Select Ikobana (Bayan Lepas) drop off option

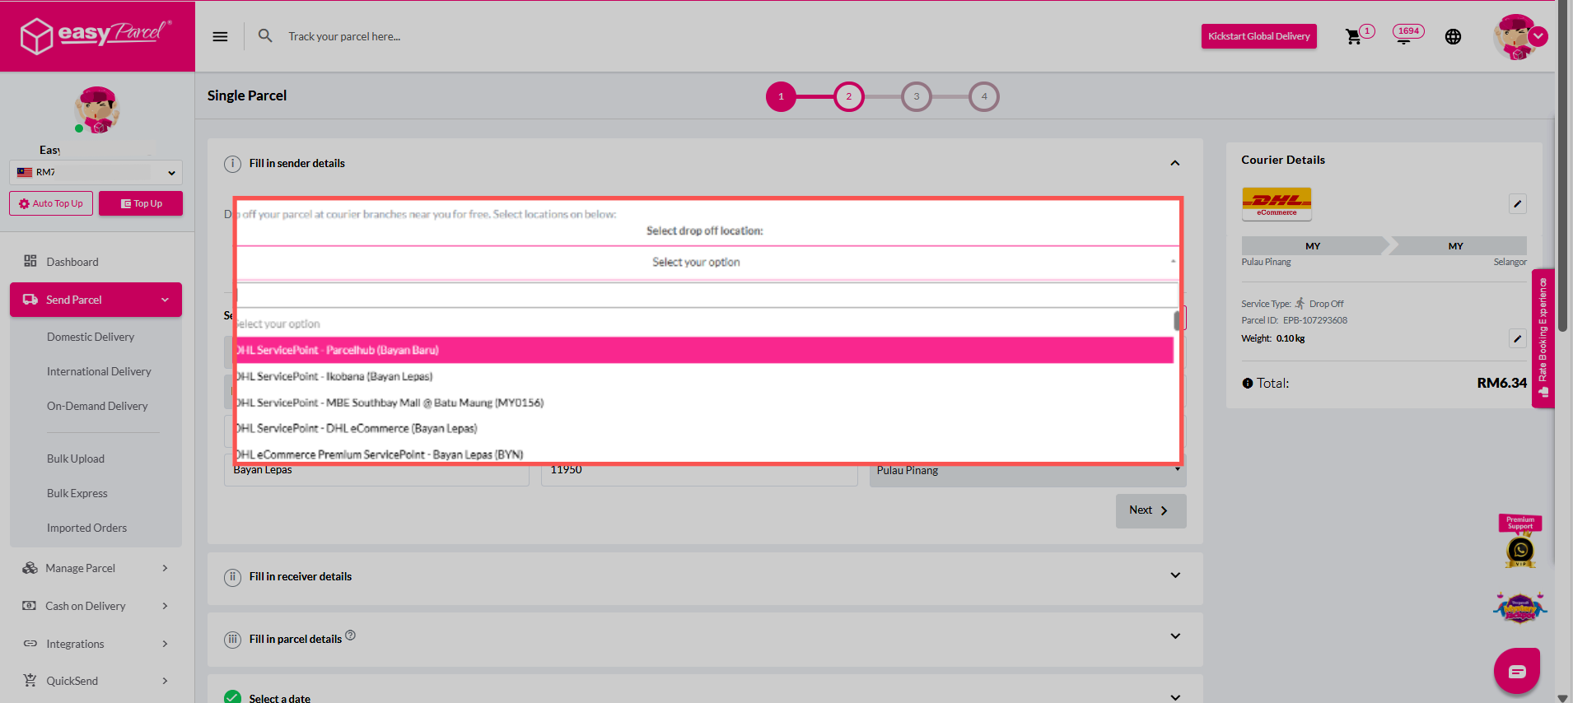(x=705, y=376)
